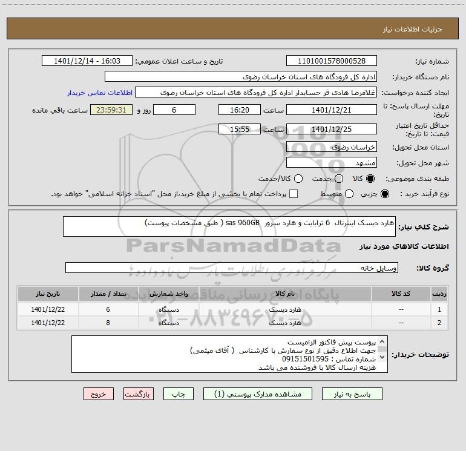Image resolution: width=466 pixels, height=451 pixels.
Task: Click quantity cell 8 in row 2
Action: tap(108, 323)
